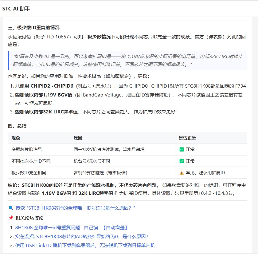Open forum link about AD转换结果始终为0

pos(82,237)
